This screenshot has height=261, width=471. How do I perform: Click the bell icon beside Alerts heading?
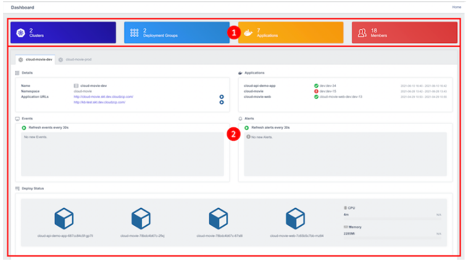point(240,119)
